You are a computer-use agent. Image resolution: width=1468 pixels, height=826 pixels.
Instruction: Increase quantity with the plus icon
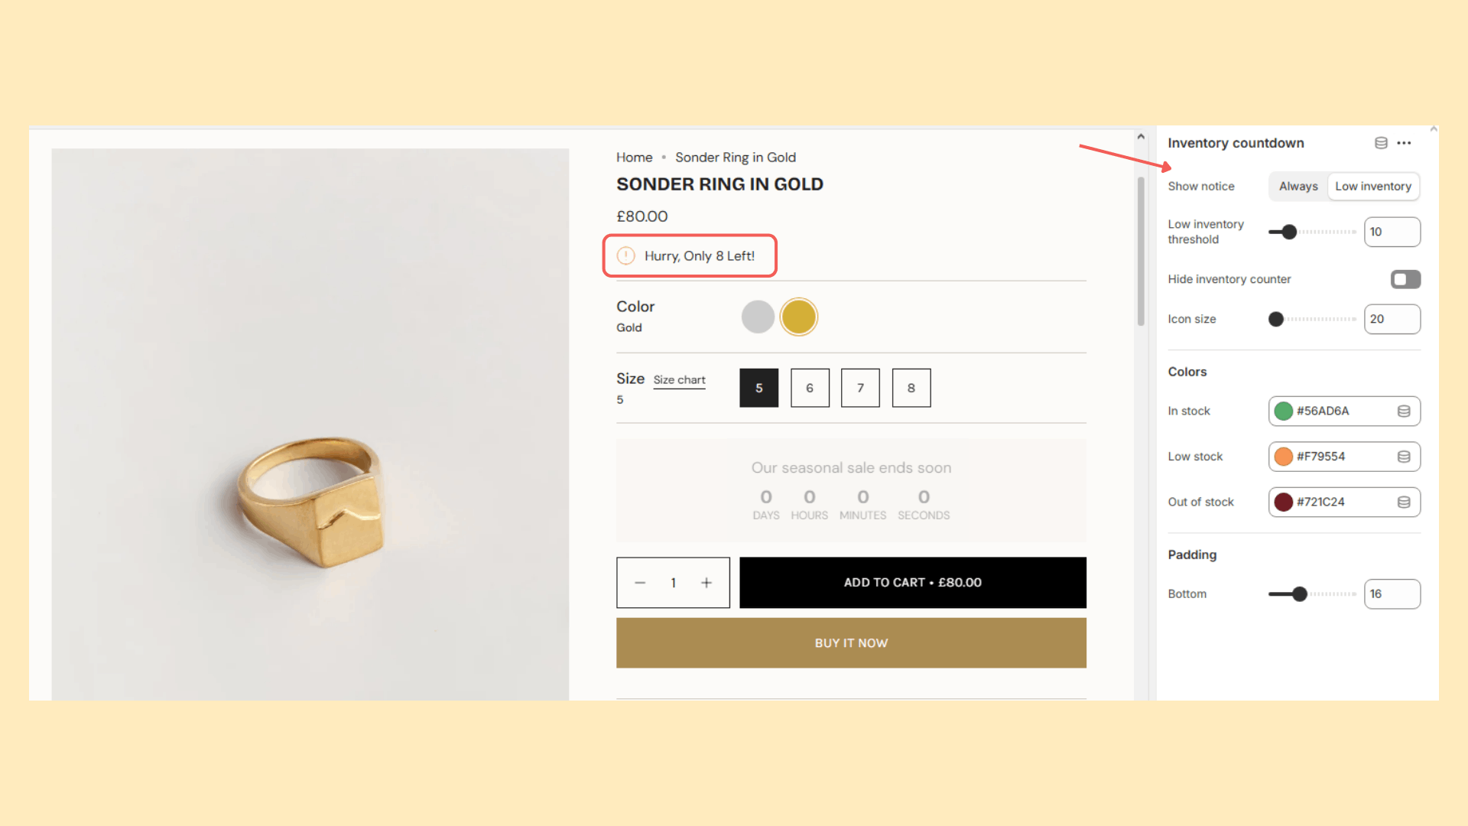[x=706, y=582]
